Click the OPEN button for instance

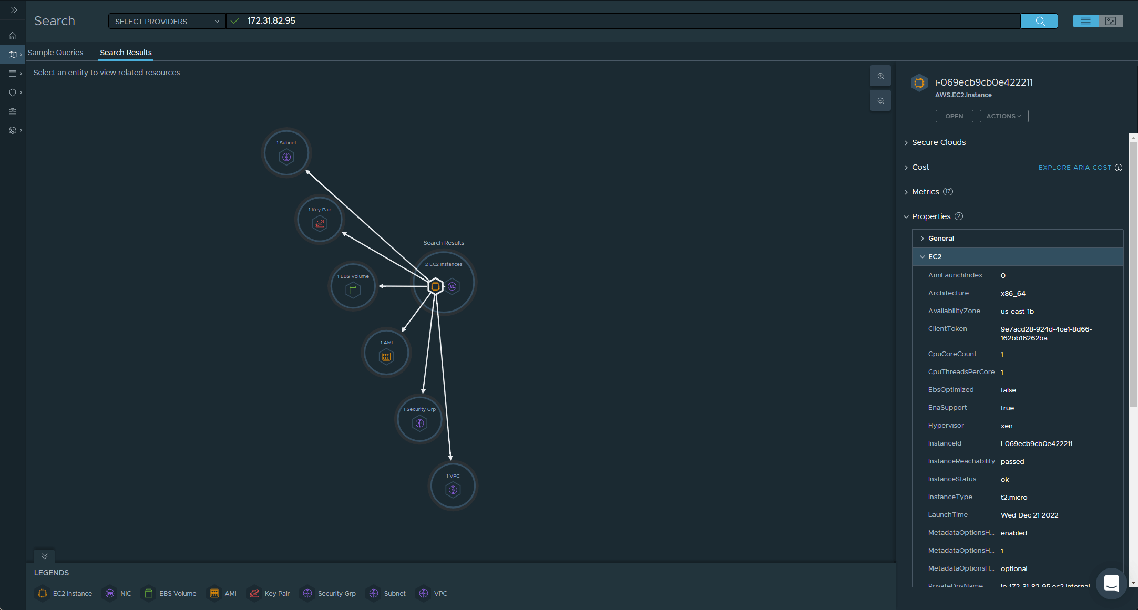(x=955, y=116)
